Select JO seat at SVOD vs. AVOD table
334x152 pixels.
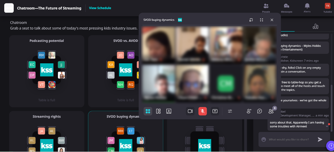(x=120, y=55)
